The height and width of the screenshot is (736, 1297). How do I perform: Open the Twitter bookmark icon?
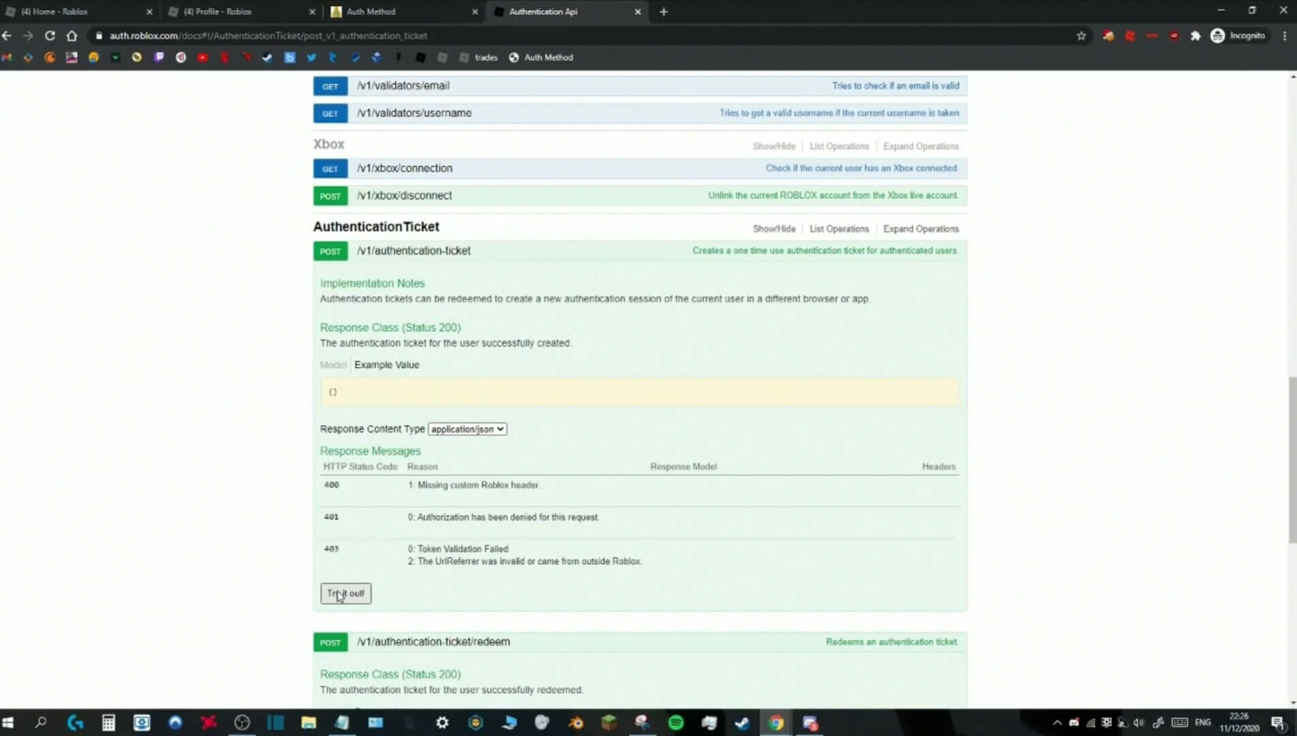311,58
